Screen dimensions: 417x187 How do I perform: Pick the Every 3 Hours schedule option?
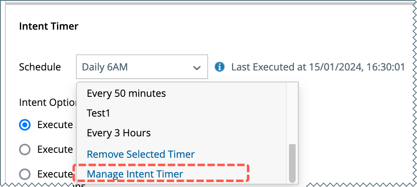click(x=118, y=133)
